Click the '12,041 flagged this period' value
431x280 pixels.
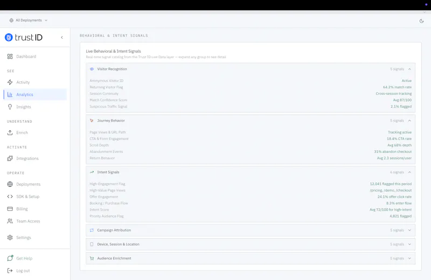[x=391, y=184]
